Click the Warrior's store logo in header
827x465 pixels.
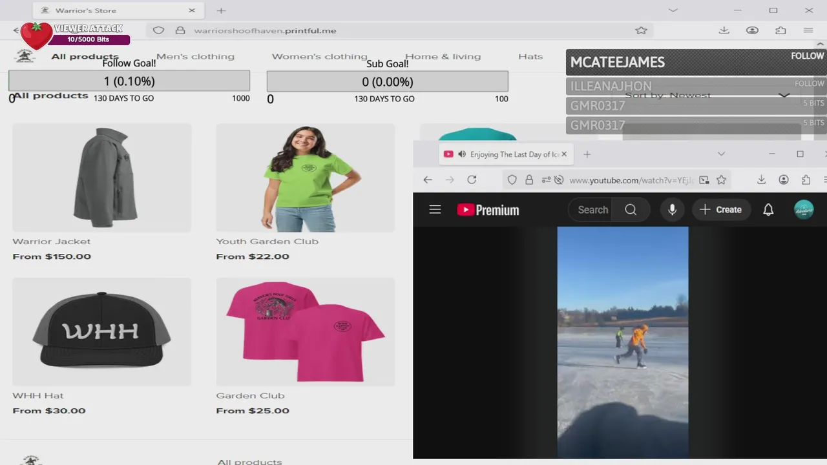pos(25,56)
